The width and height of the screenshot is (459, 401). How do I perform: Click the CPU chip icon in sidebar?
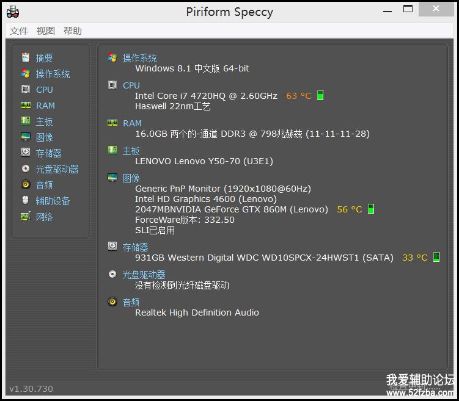click(x=26, y=89)
